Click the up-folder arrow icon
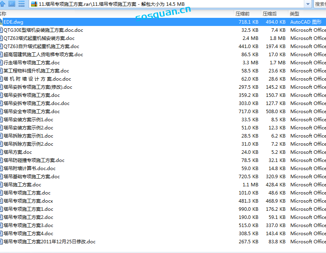 2,4
